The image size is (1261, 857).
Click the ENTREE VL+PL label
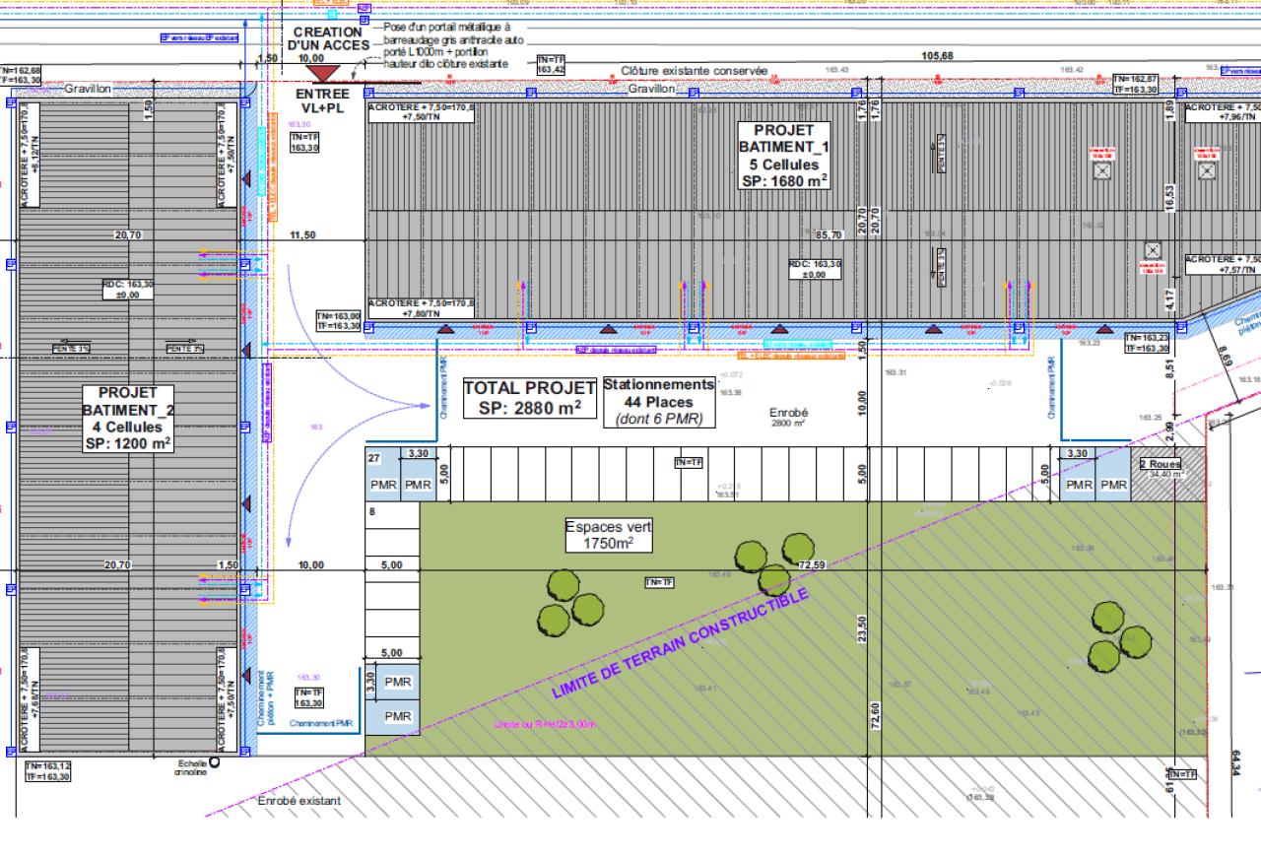[322, 101]
